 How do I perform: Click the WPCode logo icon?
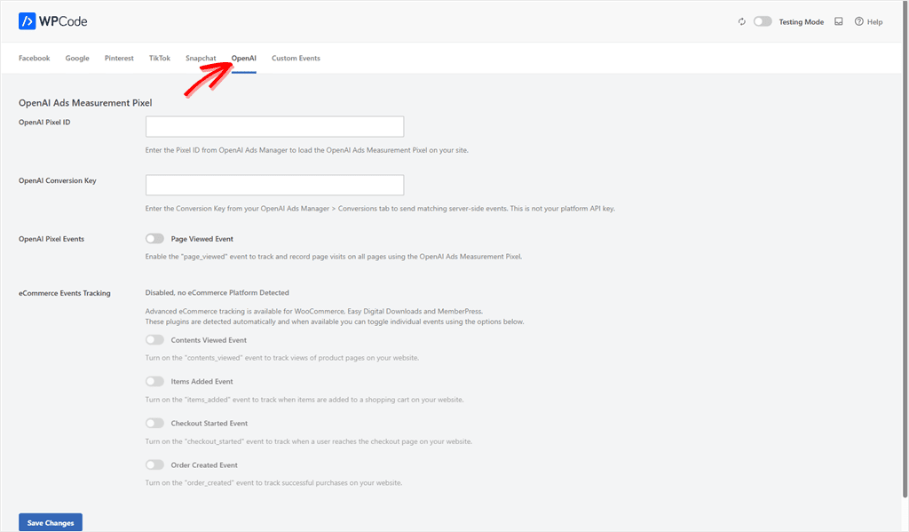click(x=27, y=21)
